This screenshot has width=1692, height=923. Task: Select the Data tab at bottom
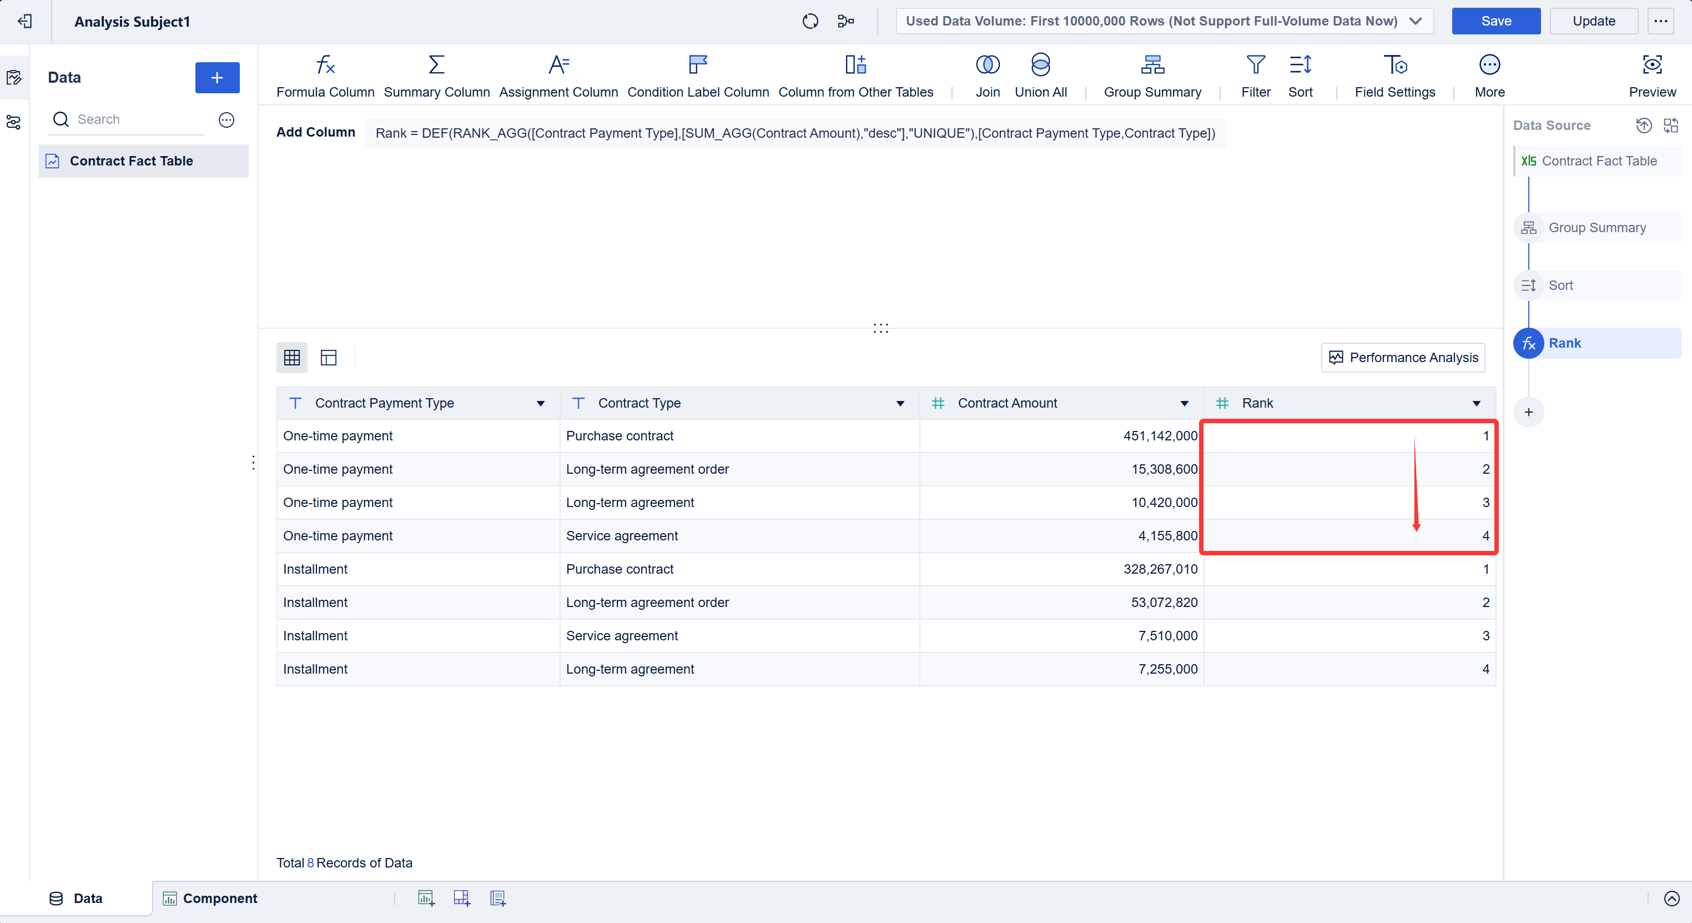pyautogui.click(x=87, y=898)
